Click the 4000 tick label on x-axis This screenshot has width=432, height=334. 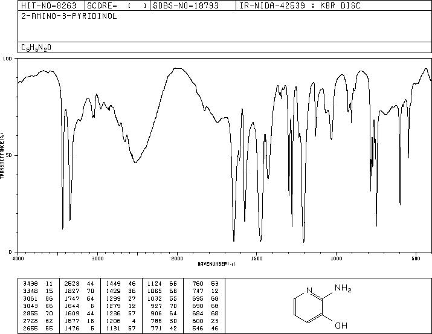pos(18,259)
